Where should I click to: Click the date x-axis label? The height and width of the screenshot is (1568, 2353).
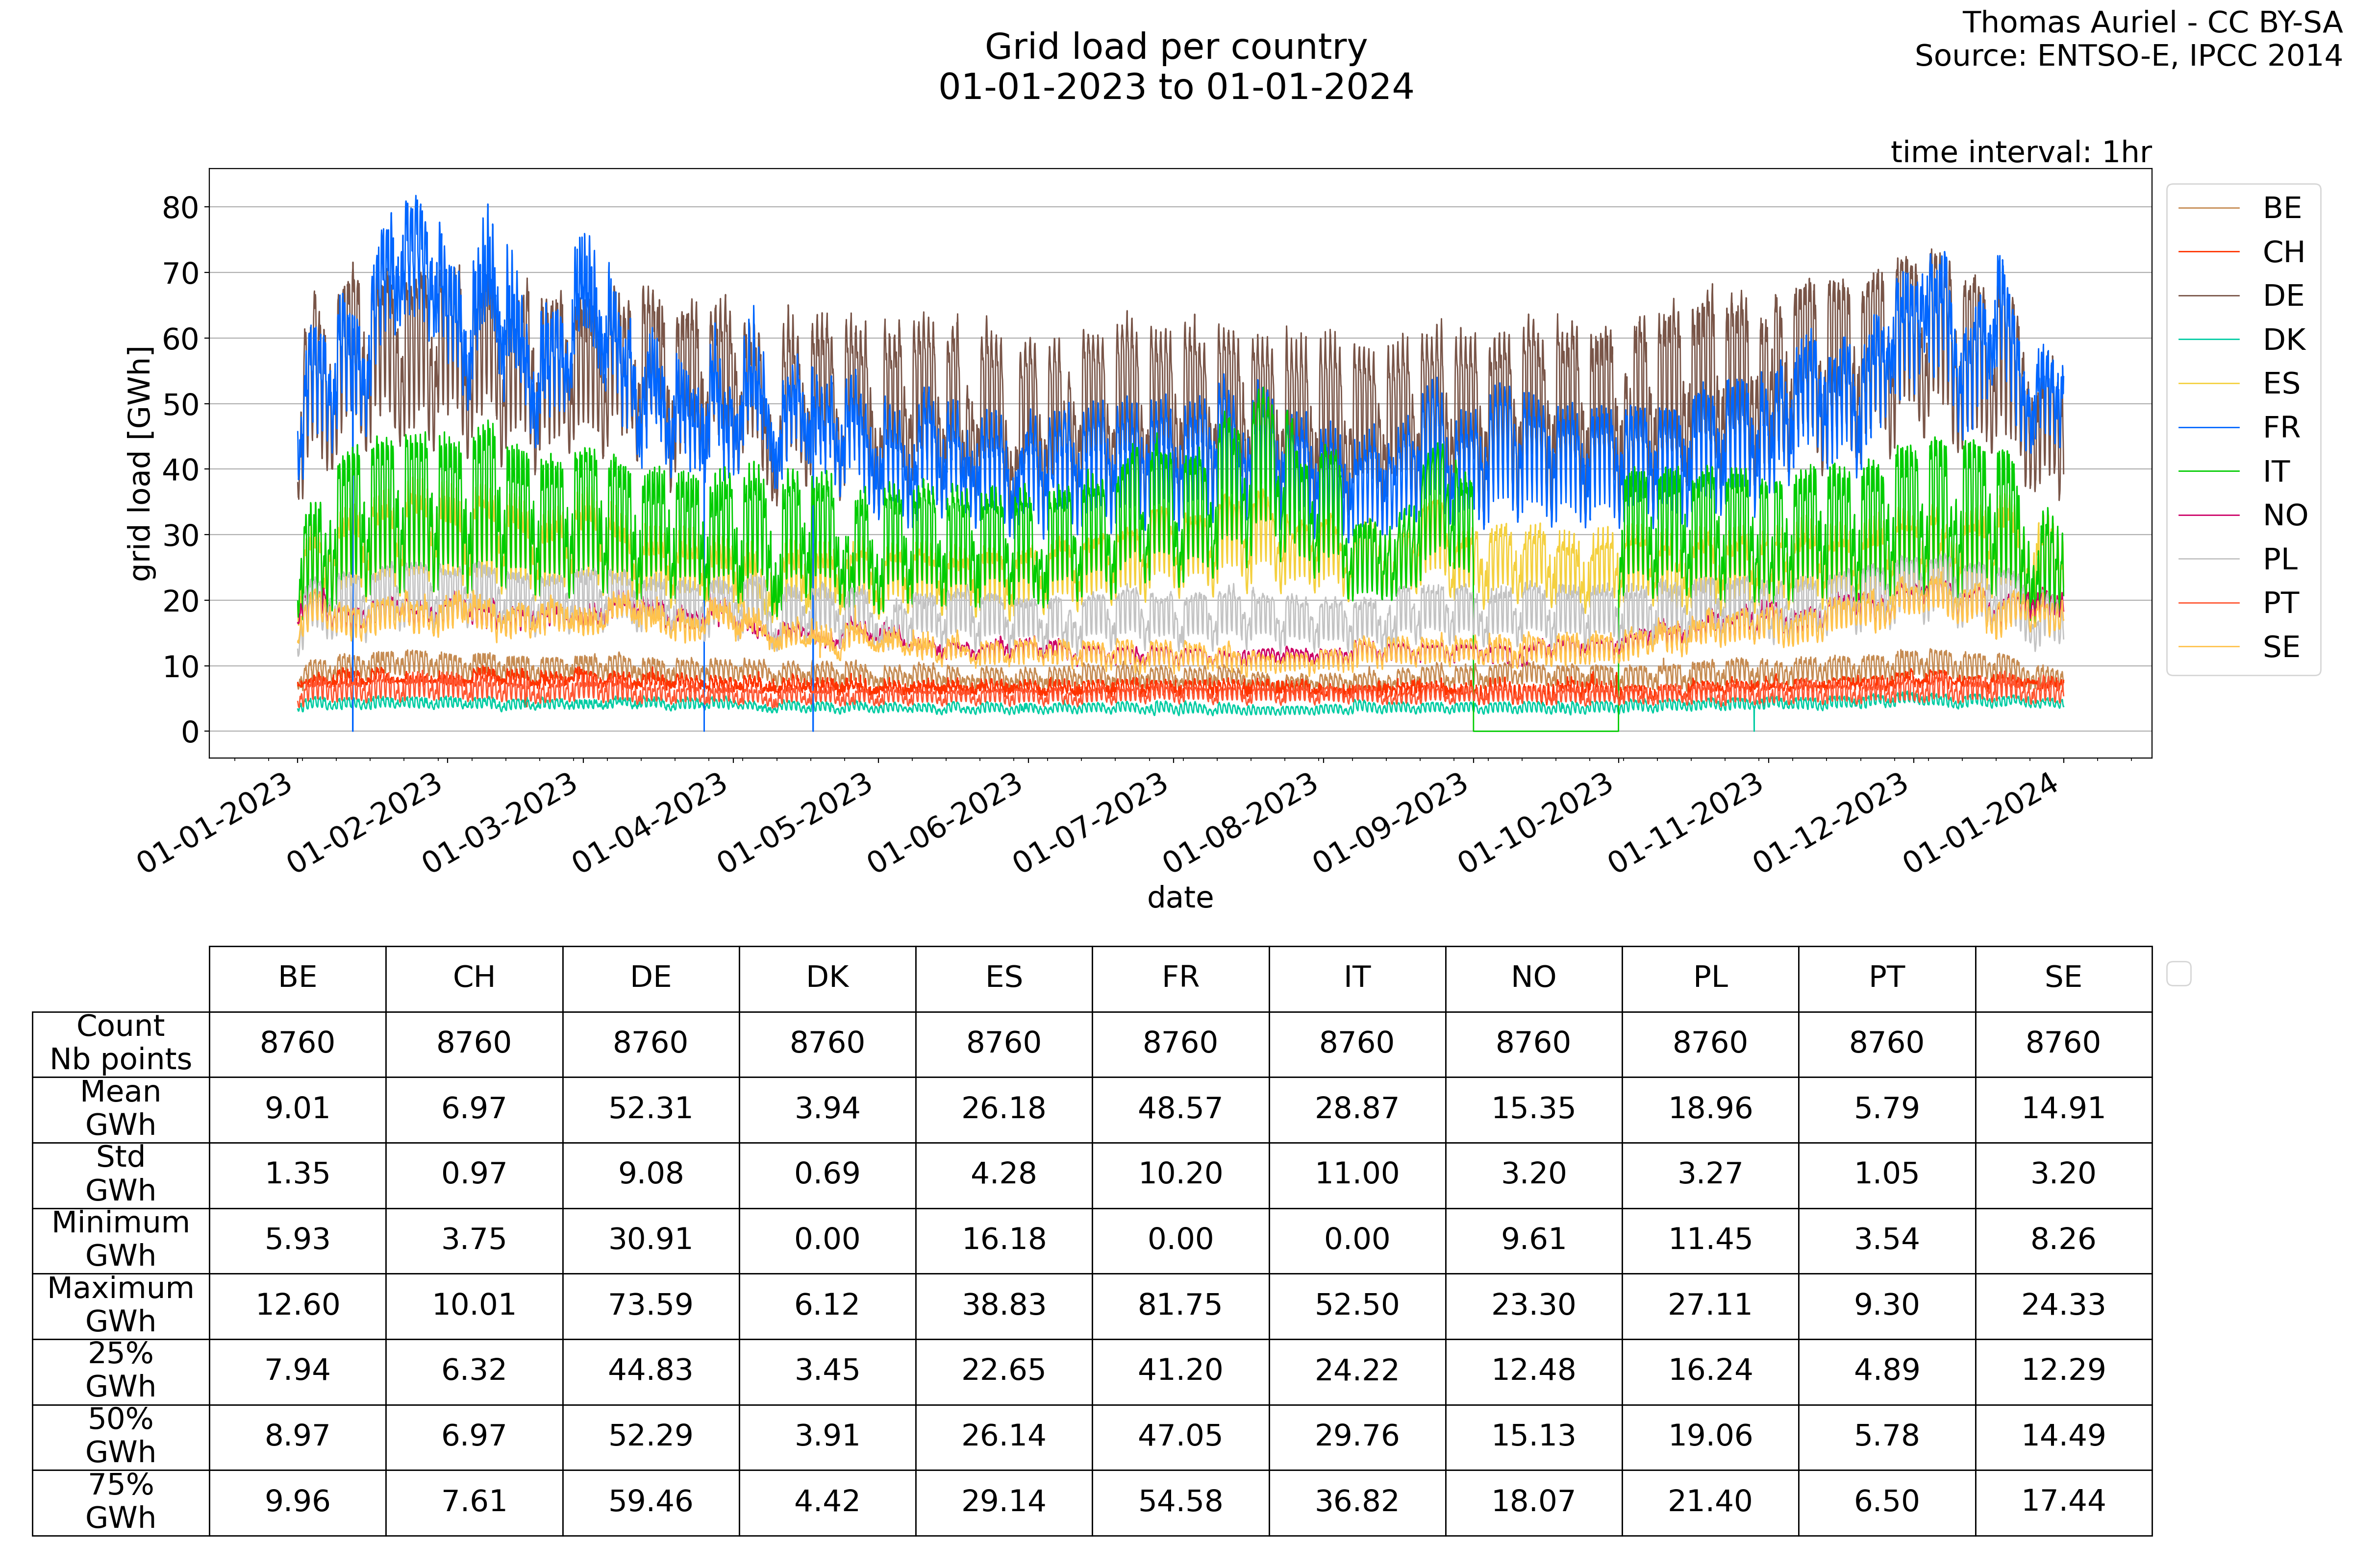point(1179,897)
